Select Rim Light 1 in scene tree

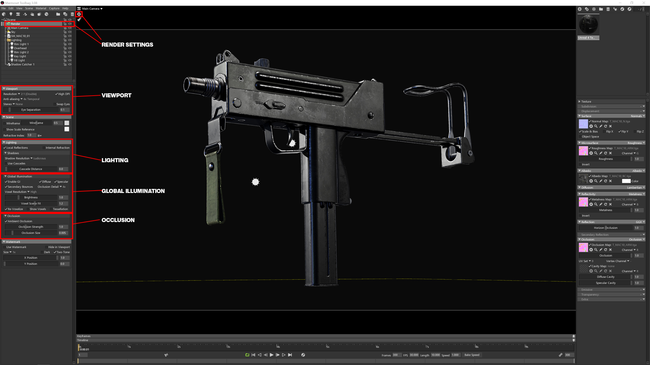point(21,44)
